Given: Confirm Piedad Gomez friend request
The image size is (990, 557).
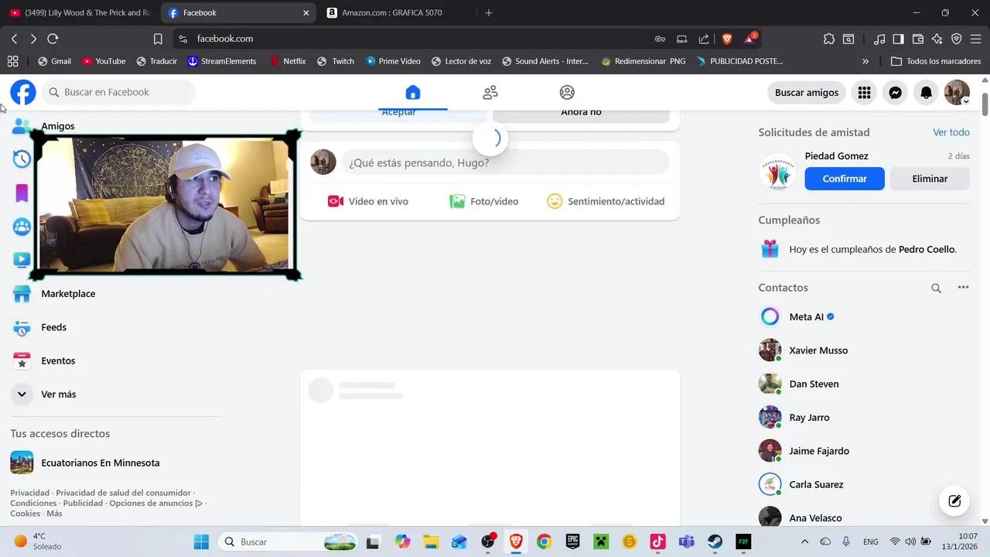Looking at the screenshot, I should (844, 179).
